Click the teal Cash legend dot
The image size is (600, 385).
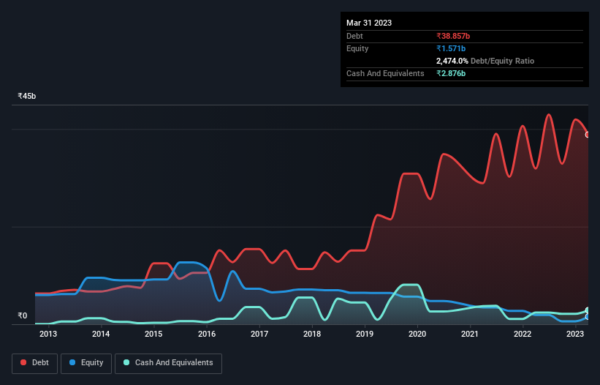tap(126, 362)
